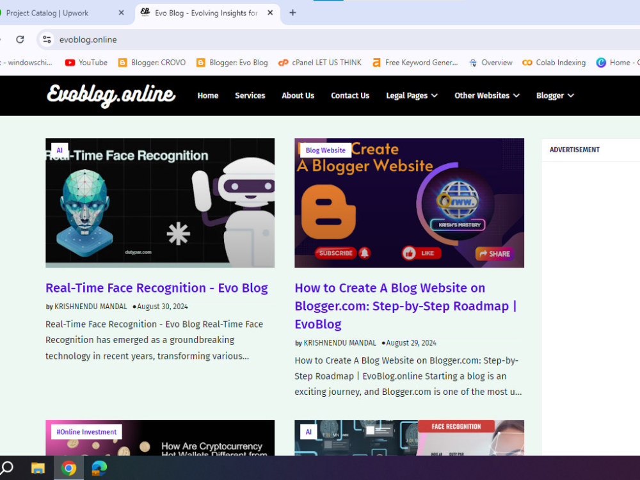640x480 pixels.
Task: Open the Colab Indexing bookmark
Action: pos(554,63)
